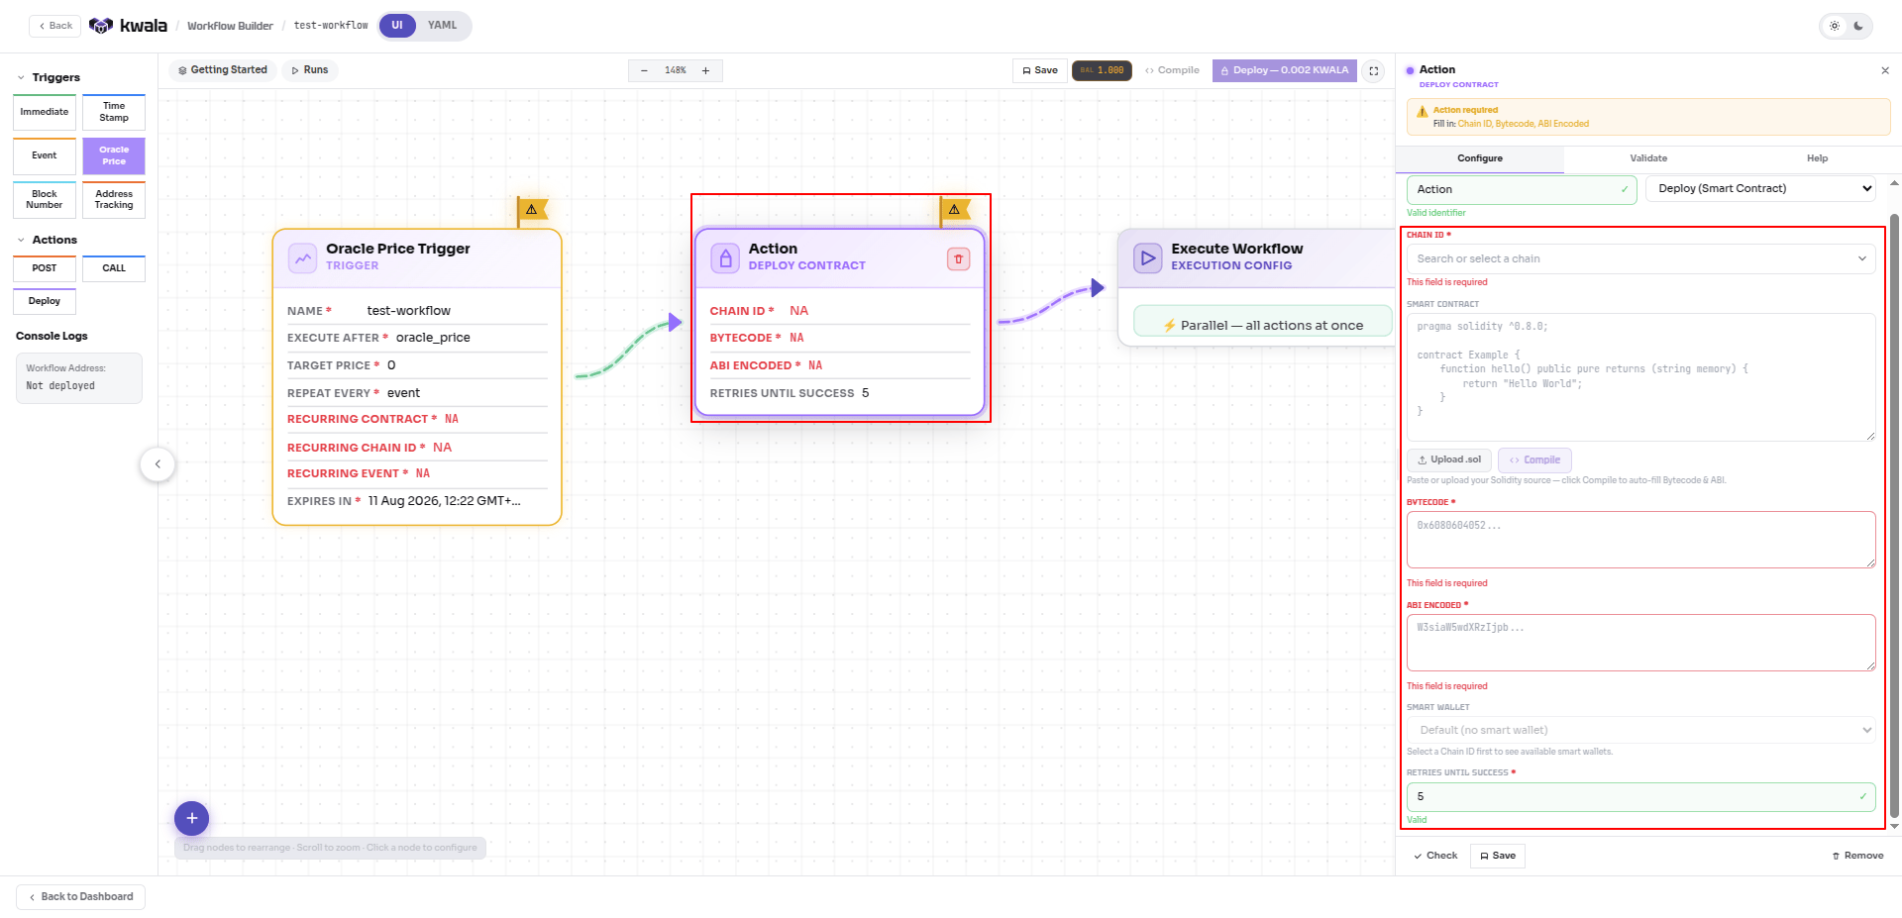Save the action in panel footer
Viewport: 1902px width, 918px height.
click(1497, 856)
